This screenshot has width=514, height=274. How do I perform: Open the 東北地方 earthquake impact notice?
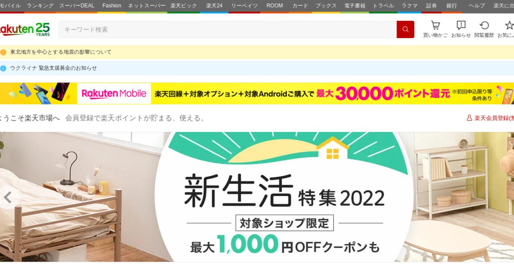[61, 52]
